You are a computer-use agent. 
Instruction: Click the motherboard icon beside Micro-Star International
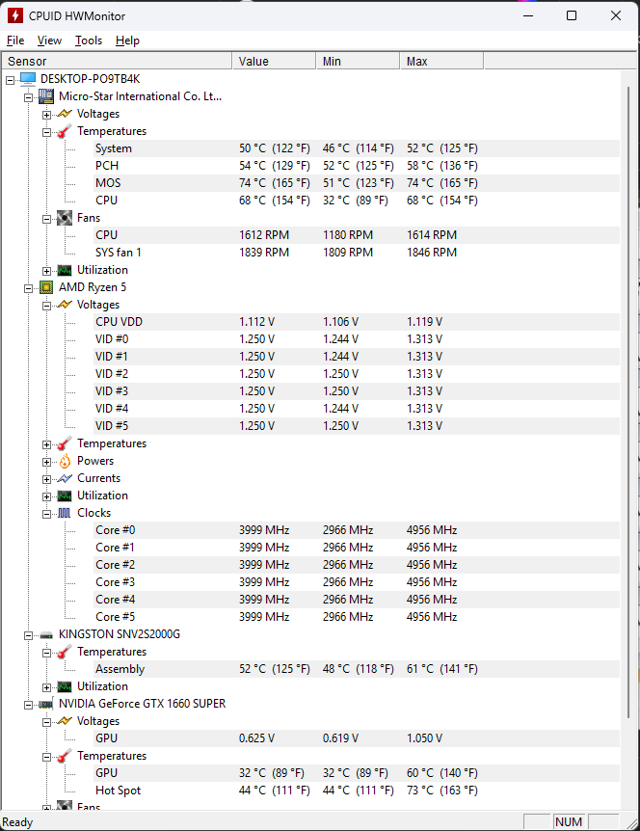[x=46, y=96]
